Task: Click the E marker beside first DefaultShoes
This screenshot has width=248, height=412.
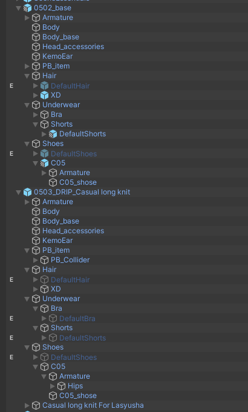Action: [11, 153]
